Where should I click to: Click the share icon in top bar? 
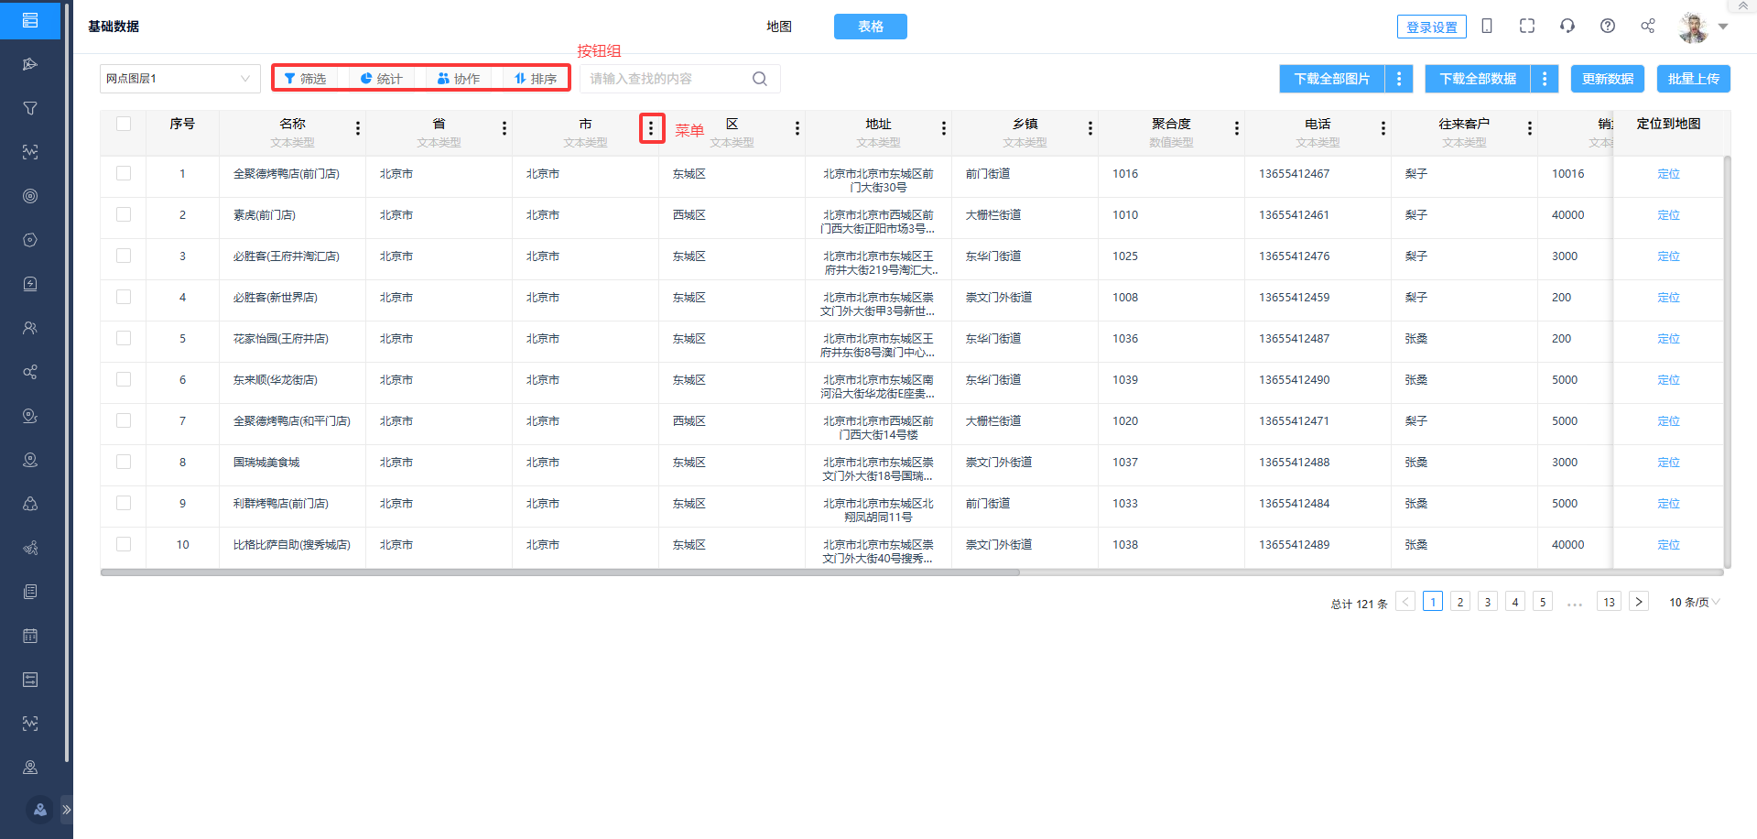(x=1647, y=26)
